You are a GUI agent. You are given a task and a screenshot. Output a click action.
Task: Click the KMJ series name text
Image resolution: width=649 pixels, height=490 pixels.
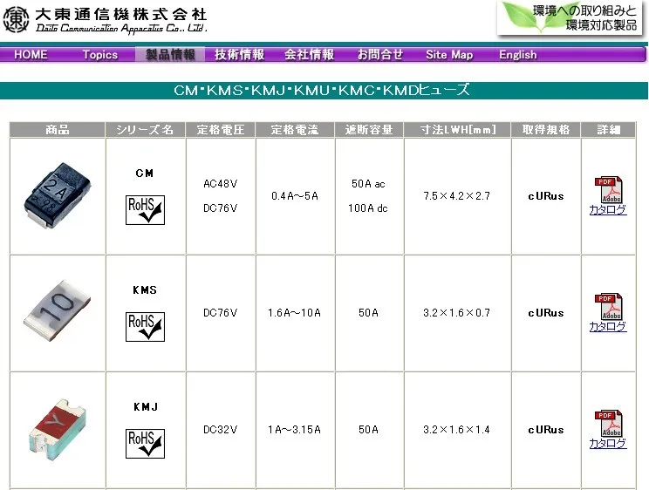146,407
